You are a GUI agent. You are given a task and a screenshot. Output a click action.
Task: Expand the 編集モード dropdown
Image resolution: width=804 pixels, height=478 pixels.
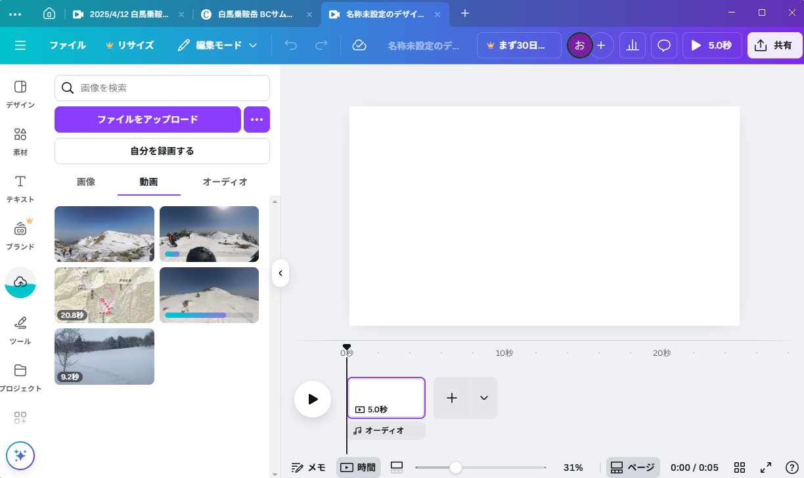click(x=218, y=45)
